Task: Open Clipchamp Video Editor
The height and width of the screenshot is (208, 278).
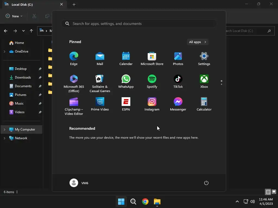Action: [74, 106]
